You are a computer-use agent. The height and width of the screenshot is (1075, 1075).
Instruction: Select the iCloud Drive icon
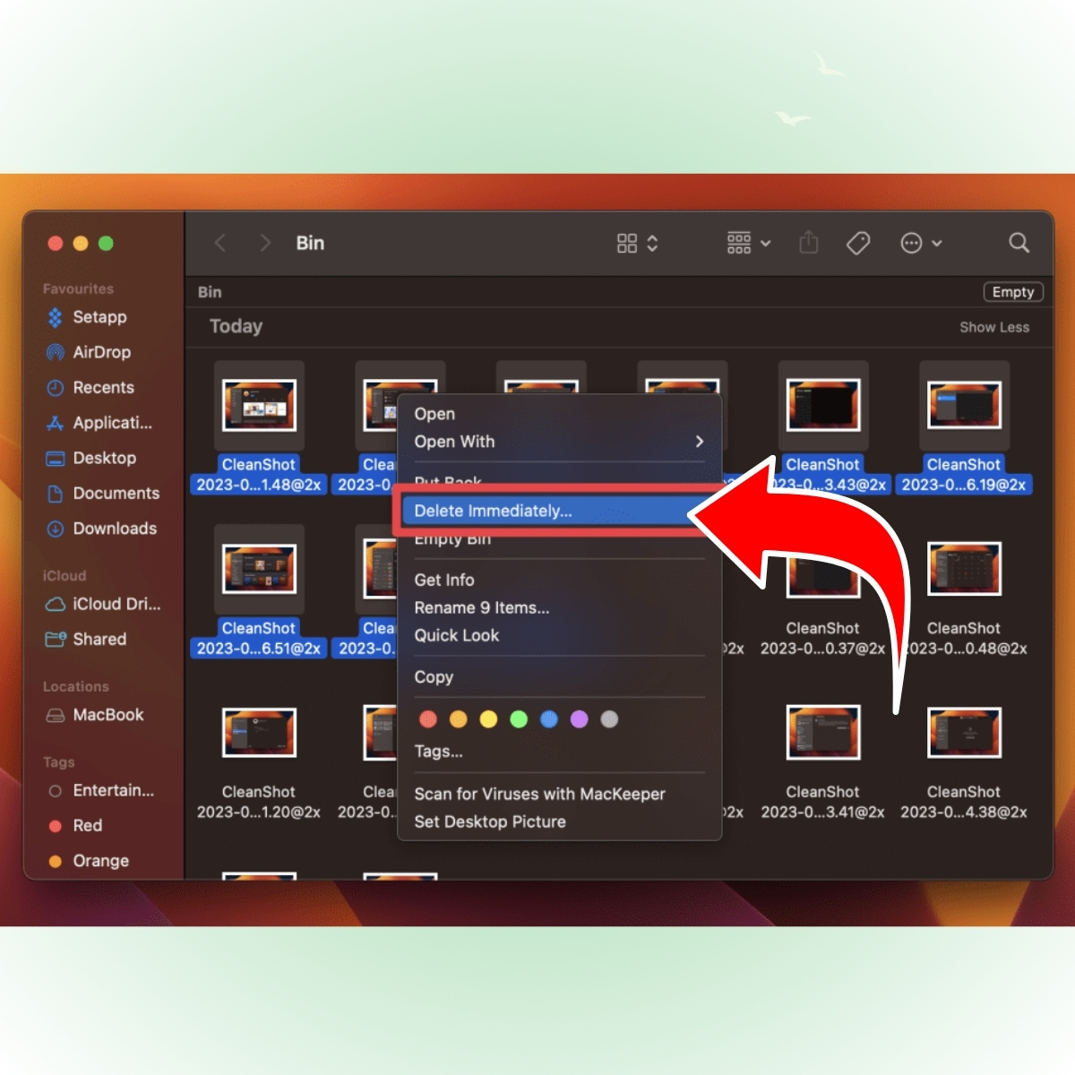(x=55, y=605)
